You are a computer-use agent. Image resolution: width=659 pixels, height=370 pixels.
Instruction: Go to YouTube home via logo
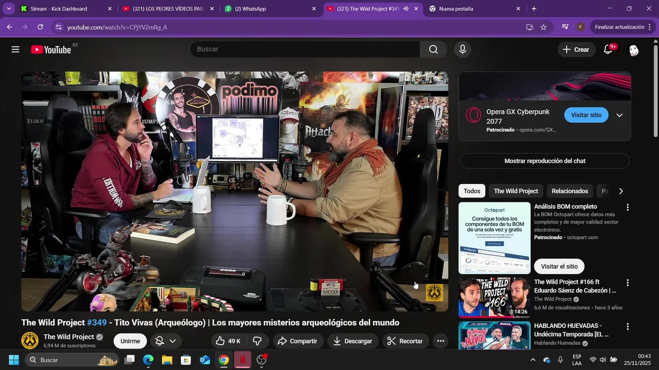(50, 49)
